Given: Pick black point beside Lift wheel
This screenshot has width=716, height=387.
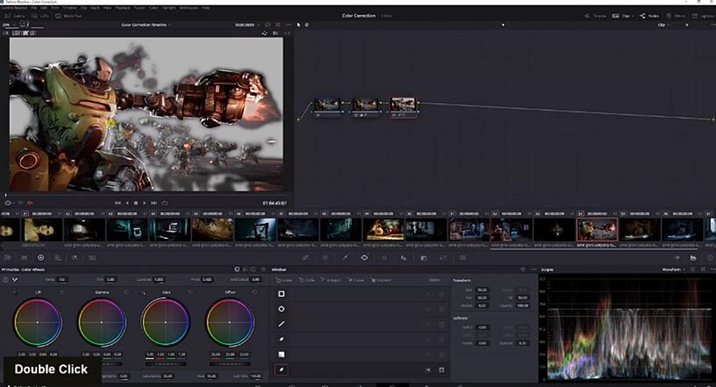Looking at the screenshot, I should (x=14, y=292).
